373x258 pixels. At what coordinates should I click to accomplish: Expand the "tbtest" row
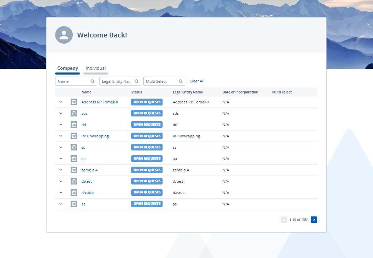coord(61,181)
